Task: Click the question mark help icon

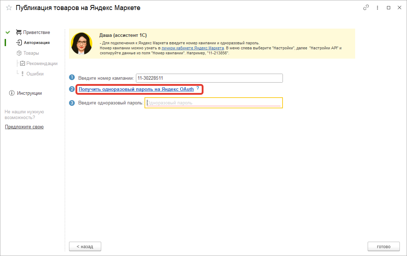Action: click(198, 88)
